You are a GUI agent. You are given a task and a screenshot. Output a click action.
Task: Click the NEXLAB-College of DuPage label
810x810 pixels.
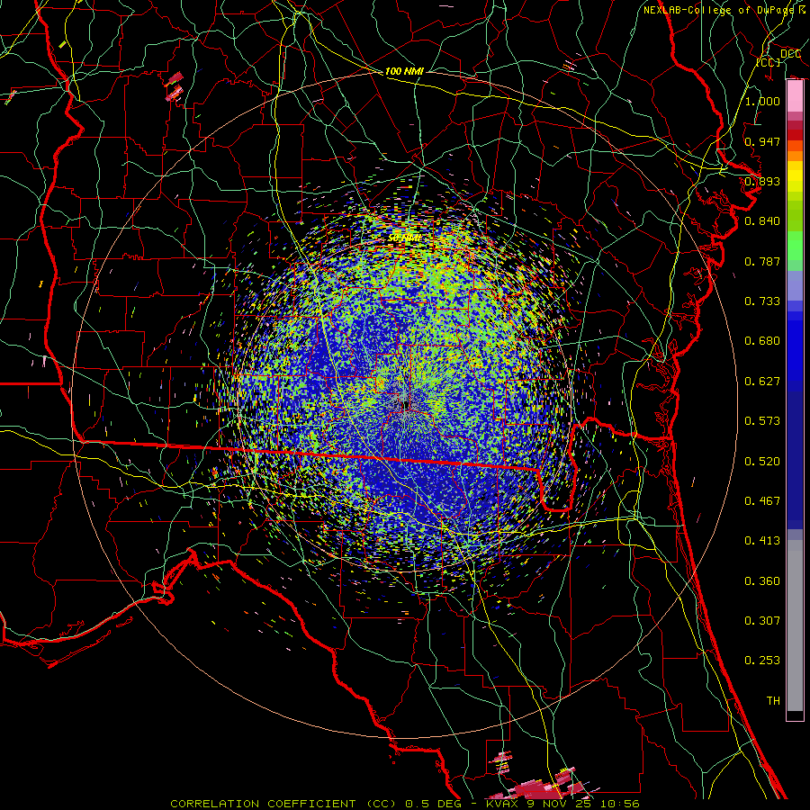(718, 10)
